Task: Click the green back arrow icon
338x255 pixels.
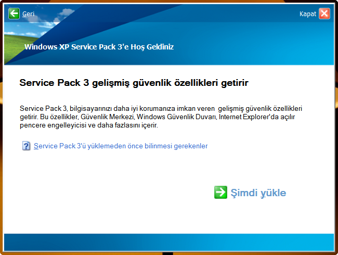Action: pyautogui.click(x=14, y=14)
